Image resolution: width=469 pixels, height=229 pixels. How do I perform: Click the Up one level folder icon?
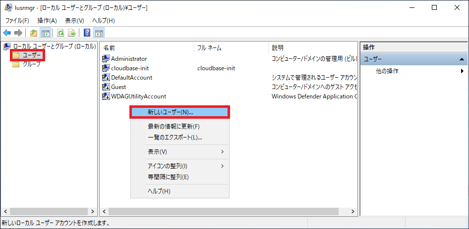coord(34,33)
